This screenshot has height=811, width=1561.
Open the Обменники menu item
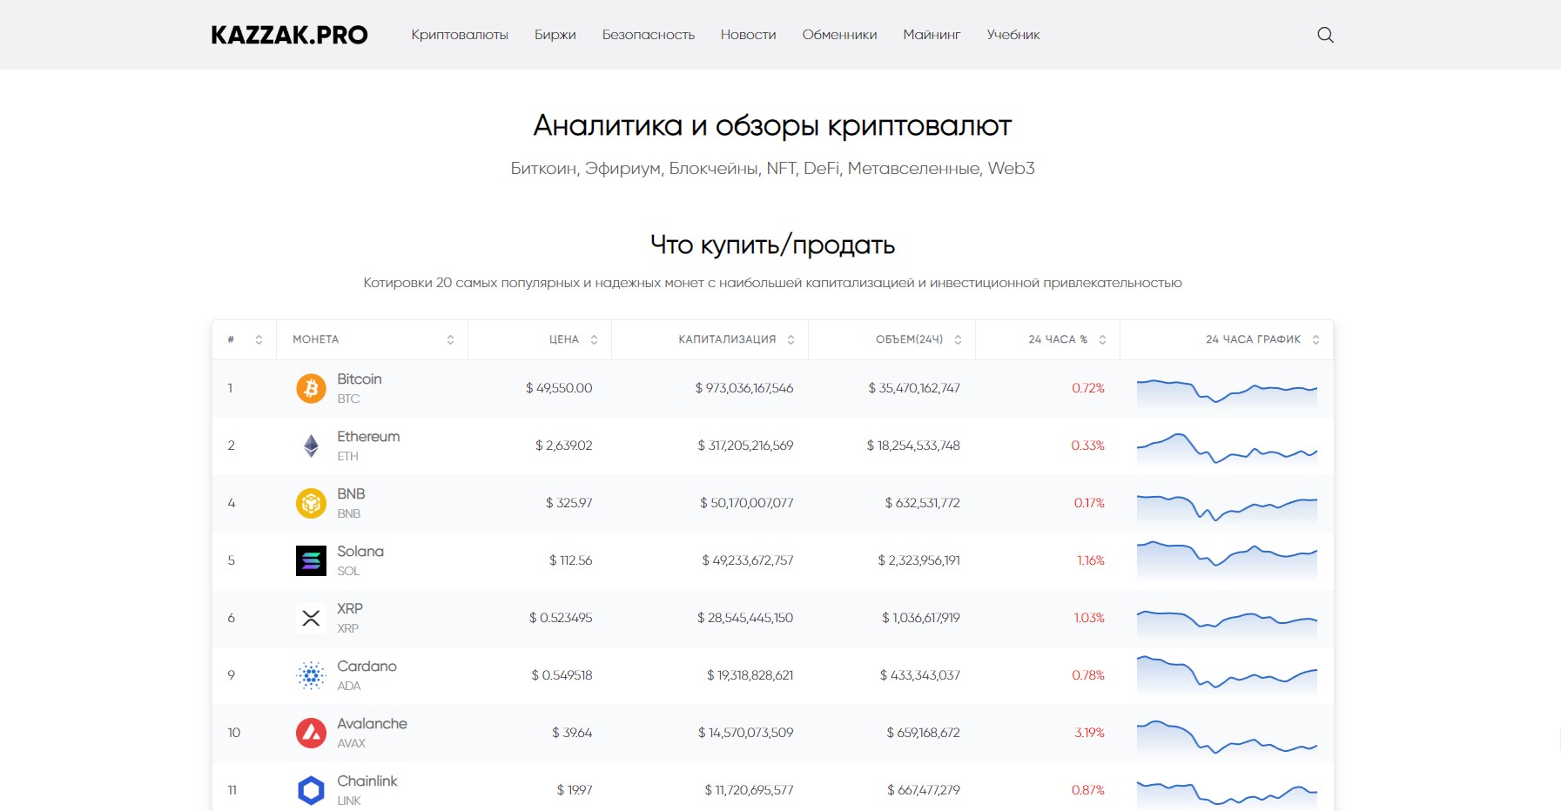pos(839,35)
